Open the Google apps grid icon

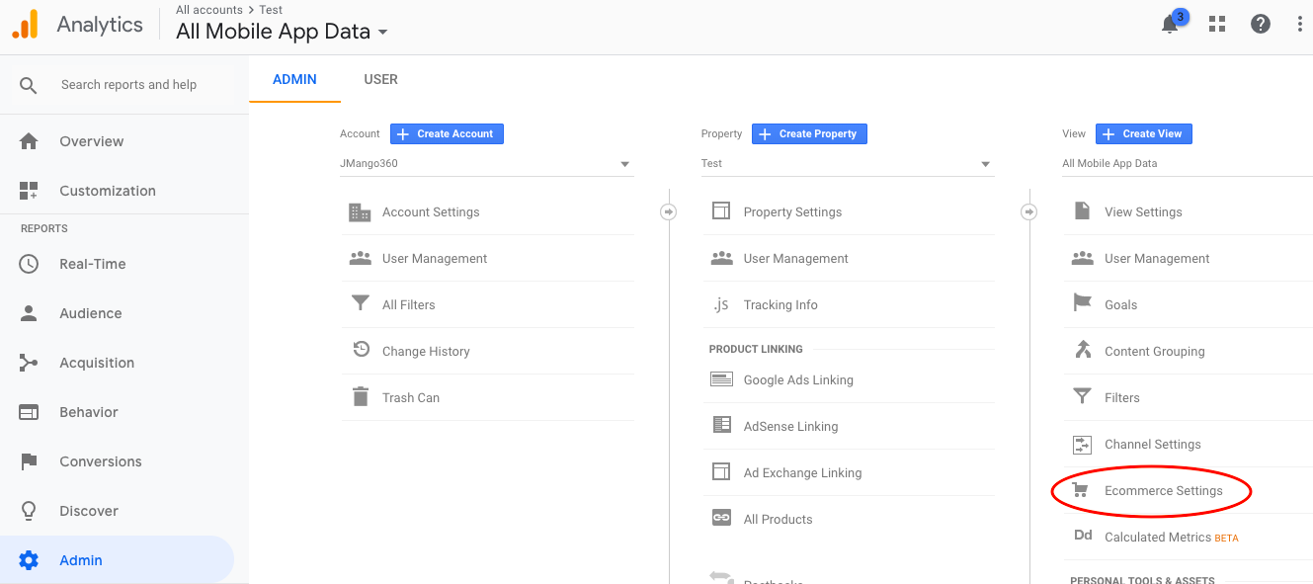click(1216, 25)
